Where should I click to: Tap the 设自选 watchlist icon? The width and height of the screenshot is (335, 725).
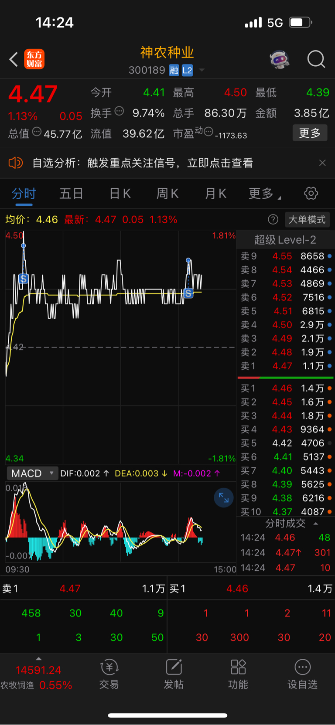(x=303, y=674)
